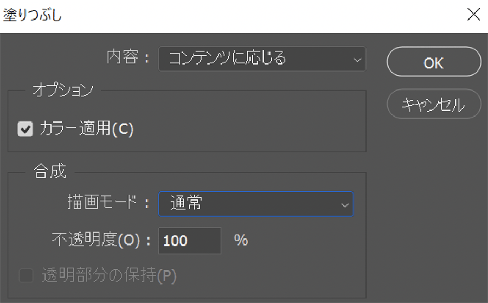Click the % sign beside opacity field

tap(241, 240)
